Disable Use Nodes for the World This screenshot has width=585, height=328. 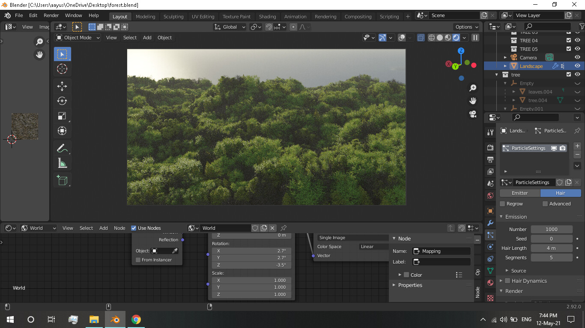pyautogui.click(x=134, y=228)
